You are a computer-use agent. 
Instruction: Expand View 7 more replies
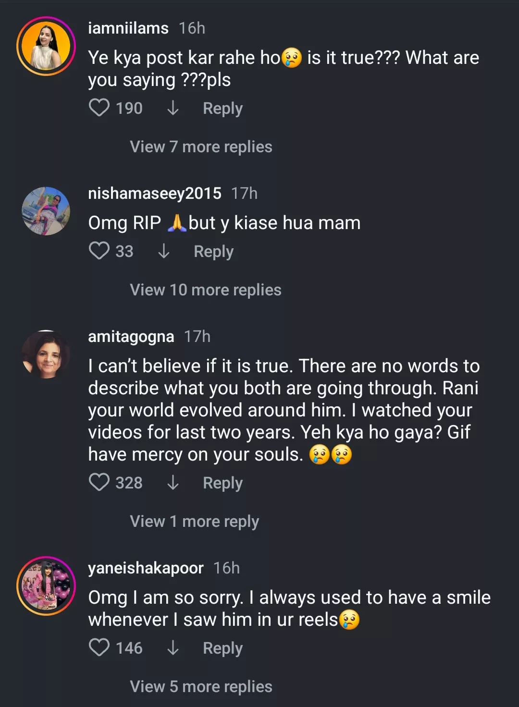pos(201,146)
